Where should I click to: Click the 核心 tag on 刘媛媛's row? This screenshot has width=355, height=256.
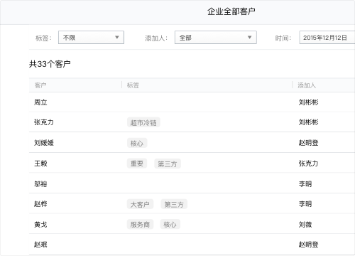(x=137, y=143)
